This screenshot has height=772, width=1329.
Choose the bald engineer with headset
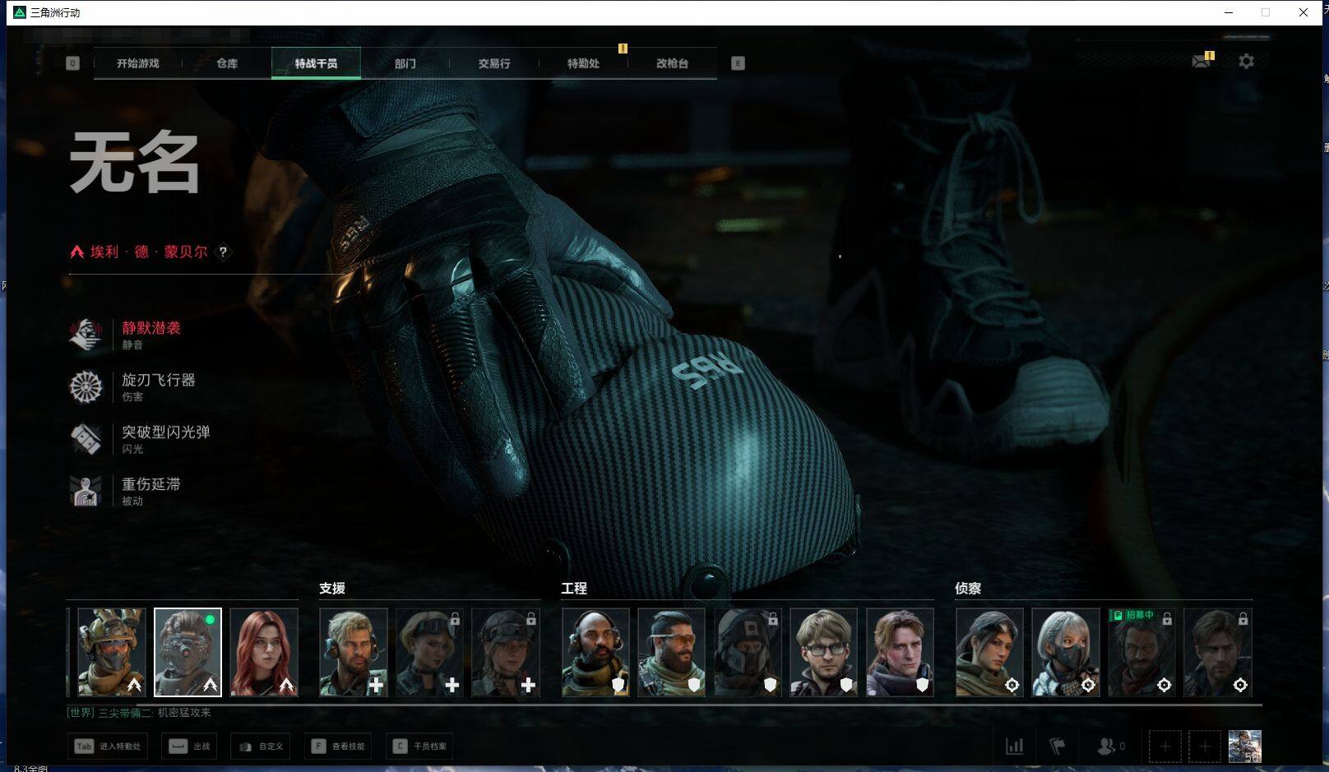[595, 652]
